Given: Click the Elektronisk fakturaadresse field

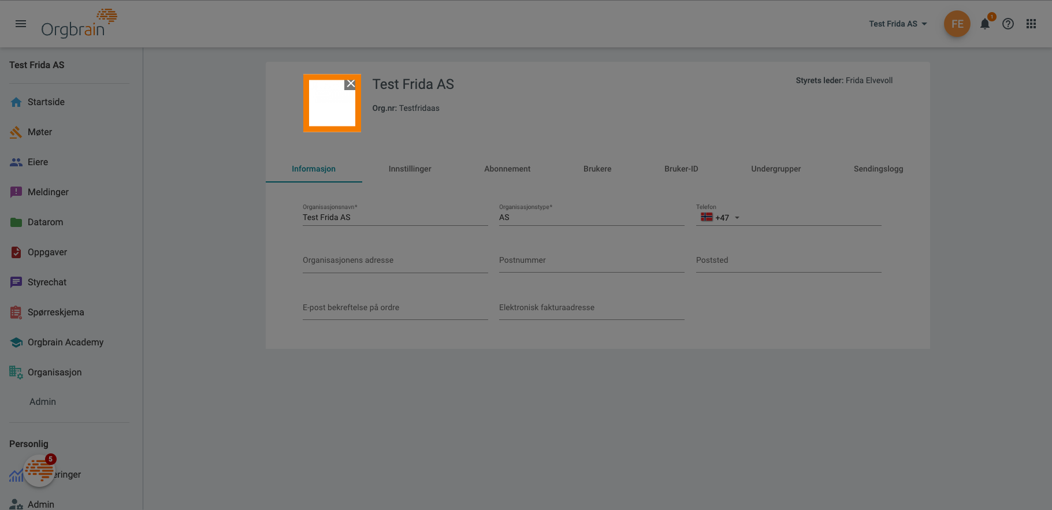Looking at the screenshot, I should [592, 308].
